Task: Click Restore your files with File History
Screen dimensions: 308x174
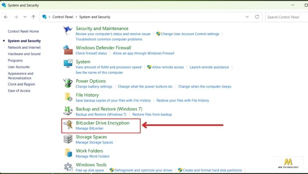Action: (x=183, y=100)
